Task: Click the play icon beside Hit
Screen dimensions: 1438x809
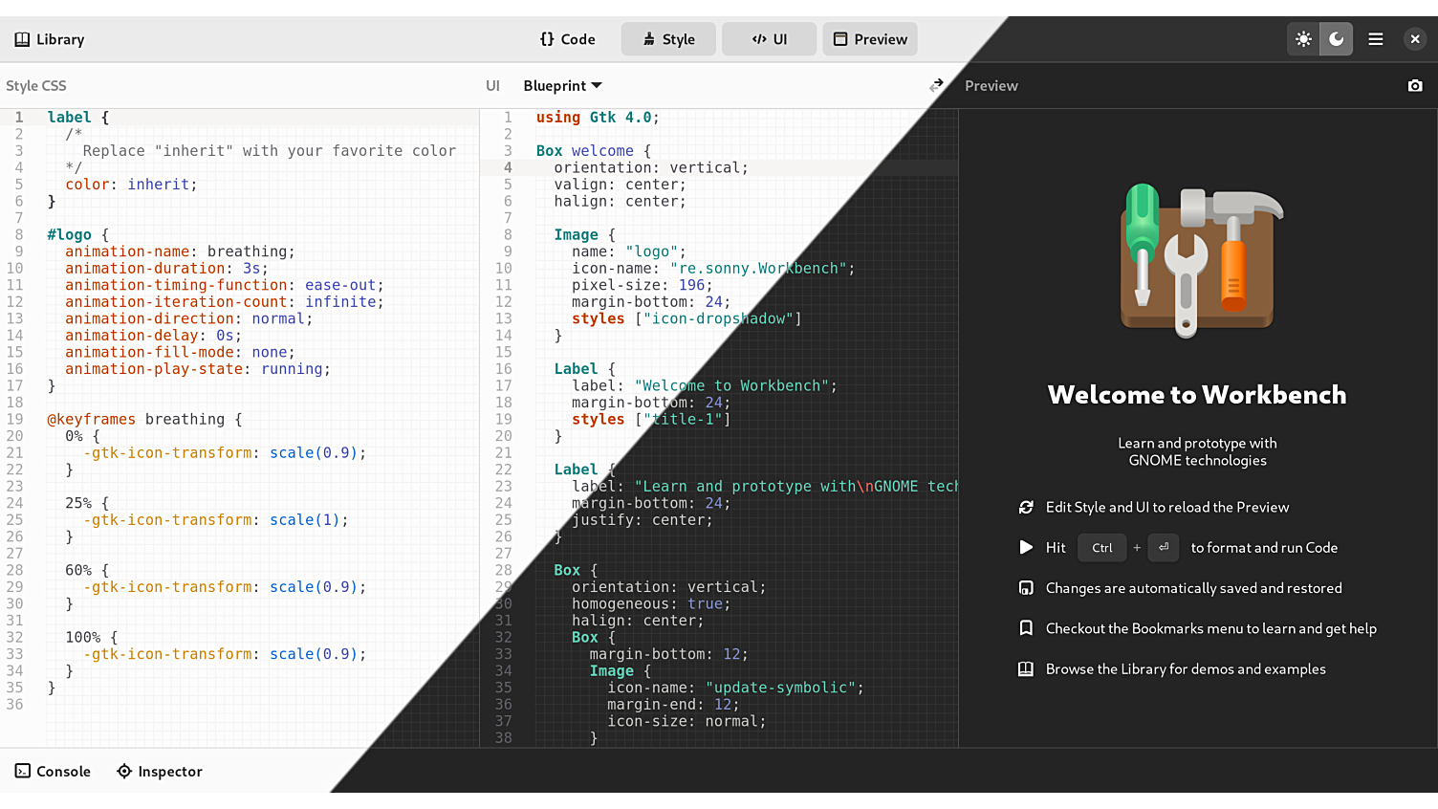Action: click(1026, 548)
